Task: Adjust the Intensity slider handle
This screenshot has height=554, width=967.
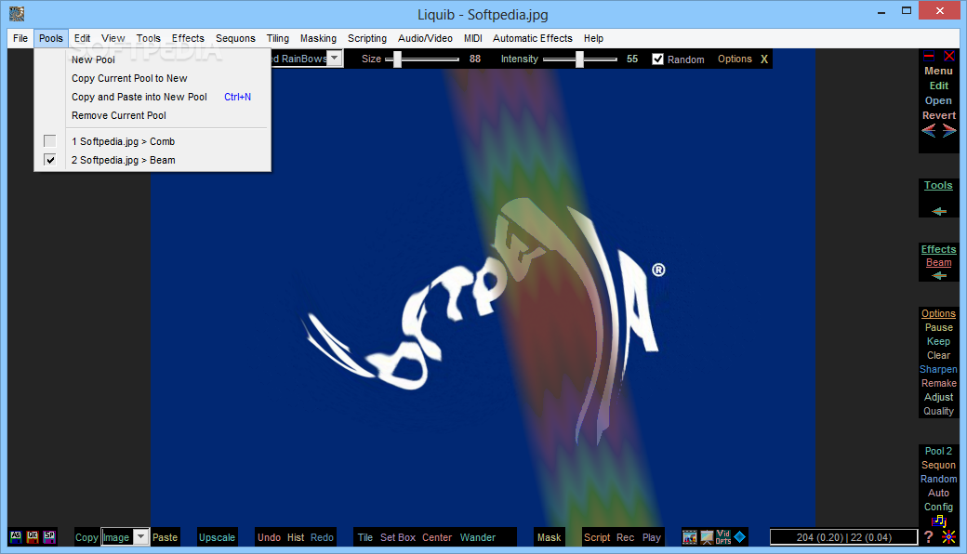Action: pos(579,59)
